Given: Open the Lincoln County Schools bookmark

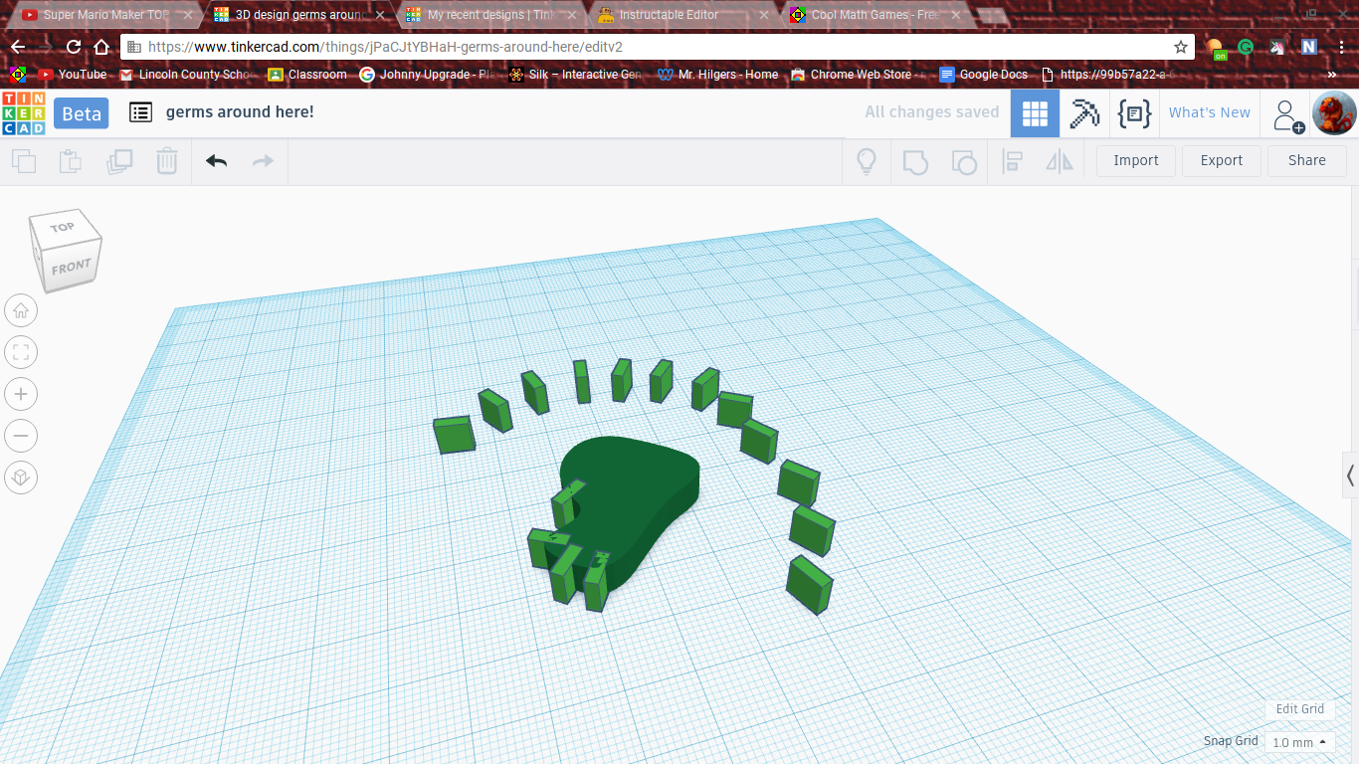Looking at the screenshot, I should click(x=187, y=75).
